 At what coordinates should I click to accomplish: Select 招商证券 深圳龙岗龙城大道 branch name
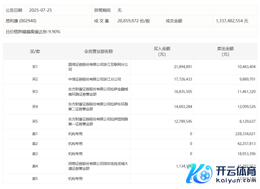tap(98, 166)
